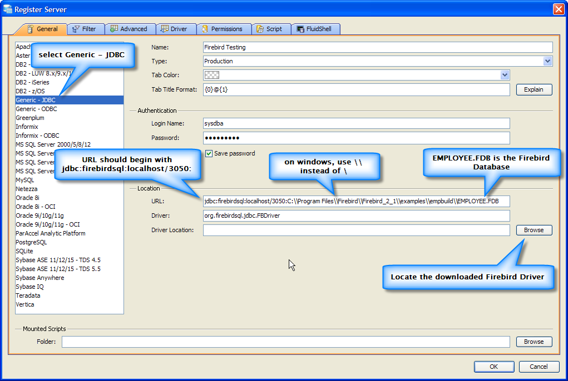
Task: Select DB2 - z/OS in server list
Action: pos(70,91)
